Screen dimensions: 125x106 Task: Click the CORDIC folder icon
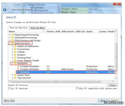(15, 52)
